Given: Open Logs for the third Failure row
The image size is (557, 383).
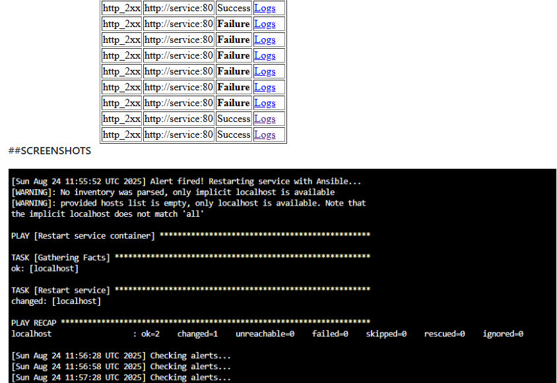Looking at the screenshot, I should [265, 55].
